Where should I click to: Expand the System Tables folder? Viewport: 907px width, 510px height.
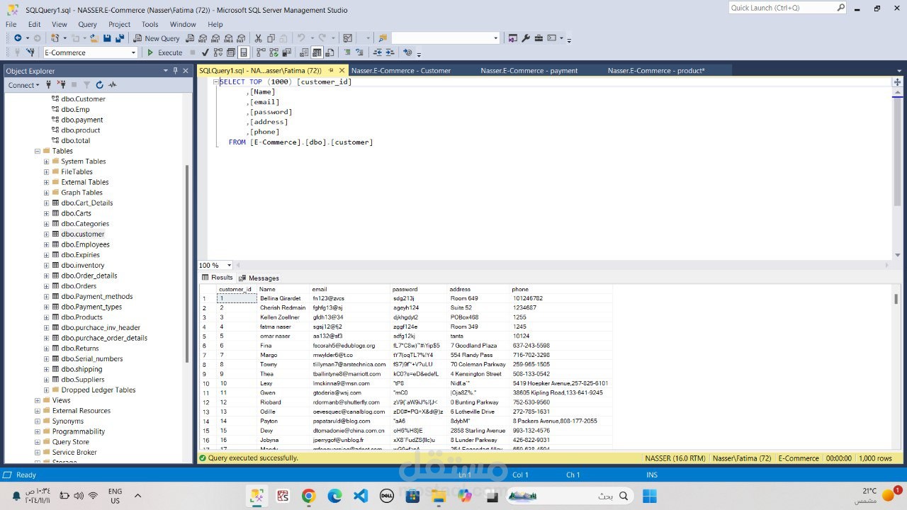(47, 161)
